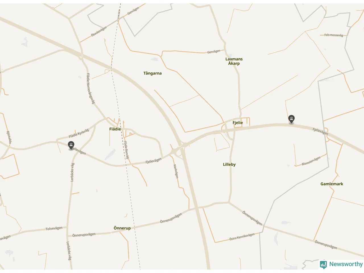Screen dimensions: 364x273
Task: Click the Tolvevägen road label
Action: [54, 228]
